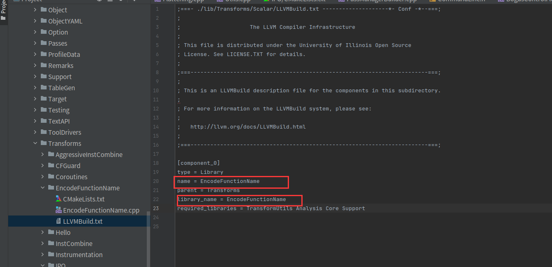Screen dimensions: 552x267
Task: Click gutter line number 20
Action: pyautogui.click(x=156, y=181)
